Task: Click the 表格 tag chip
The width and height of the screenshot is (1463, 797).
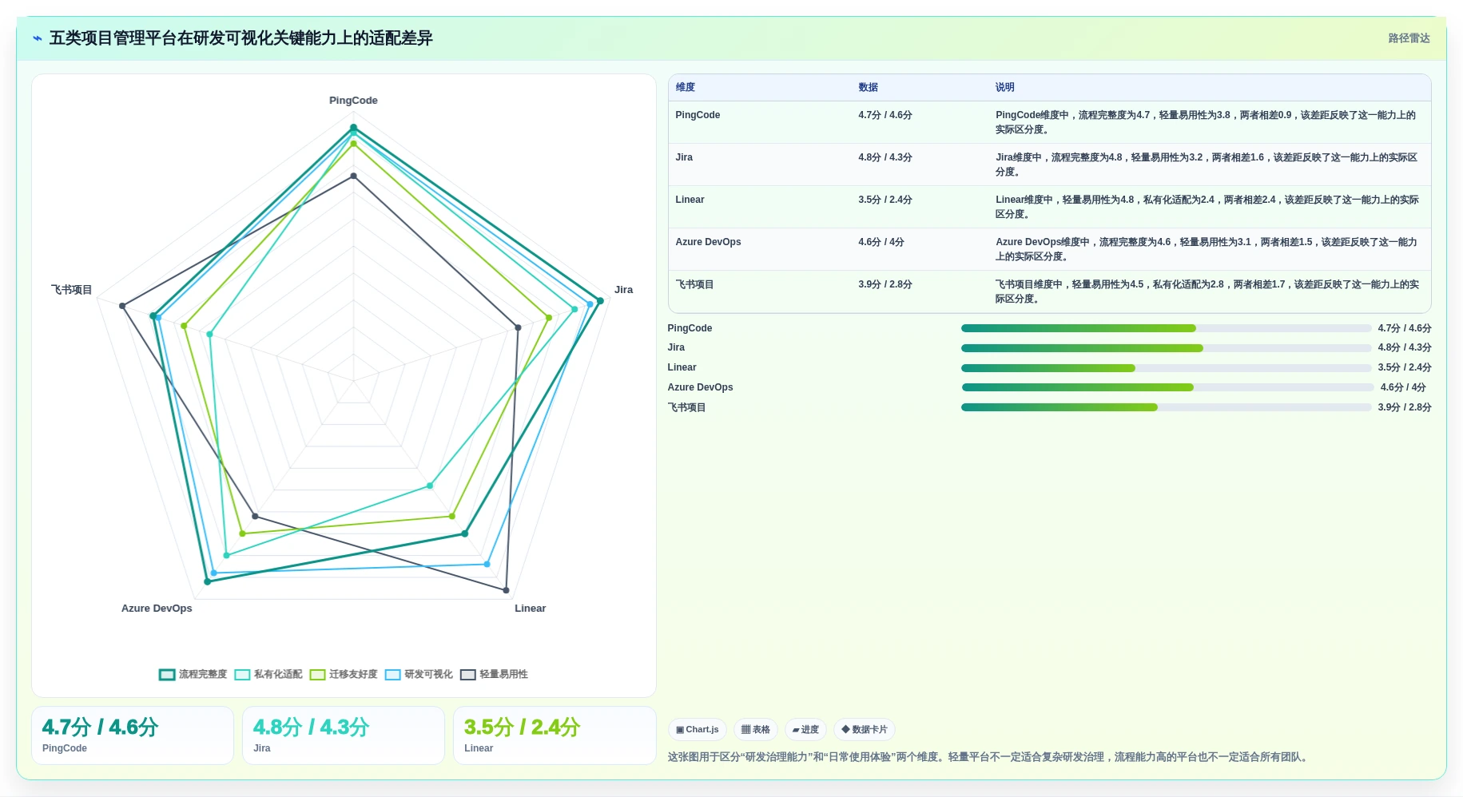Action: [756, 729]
